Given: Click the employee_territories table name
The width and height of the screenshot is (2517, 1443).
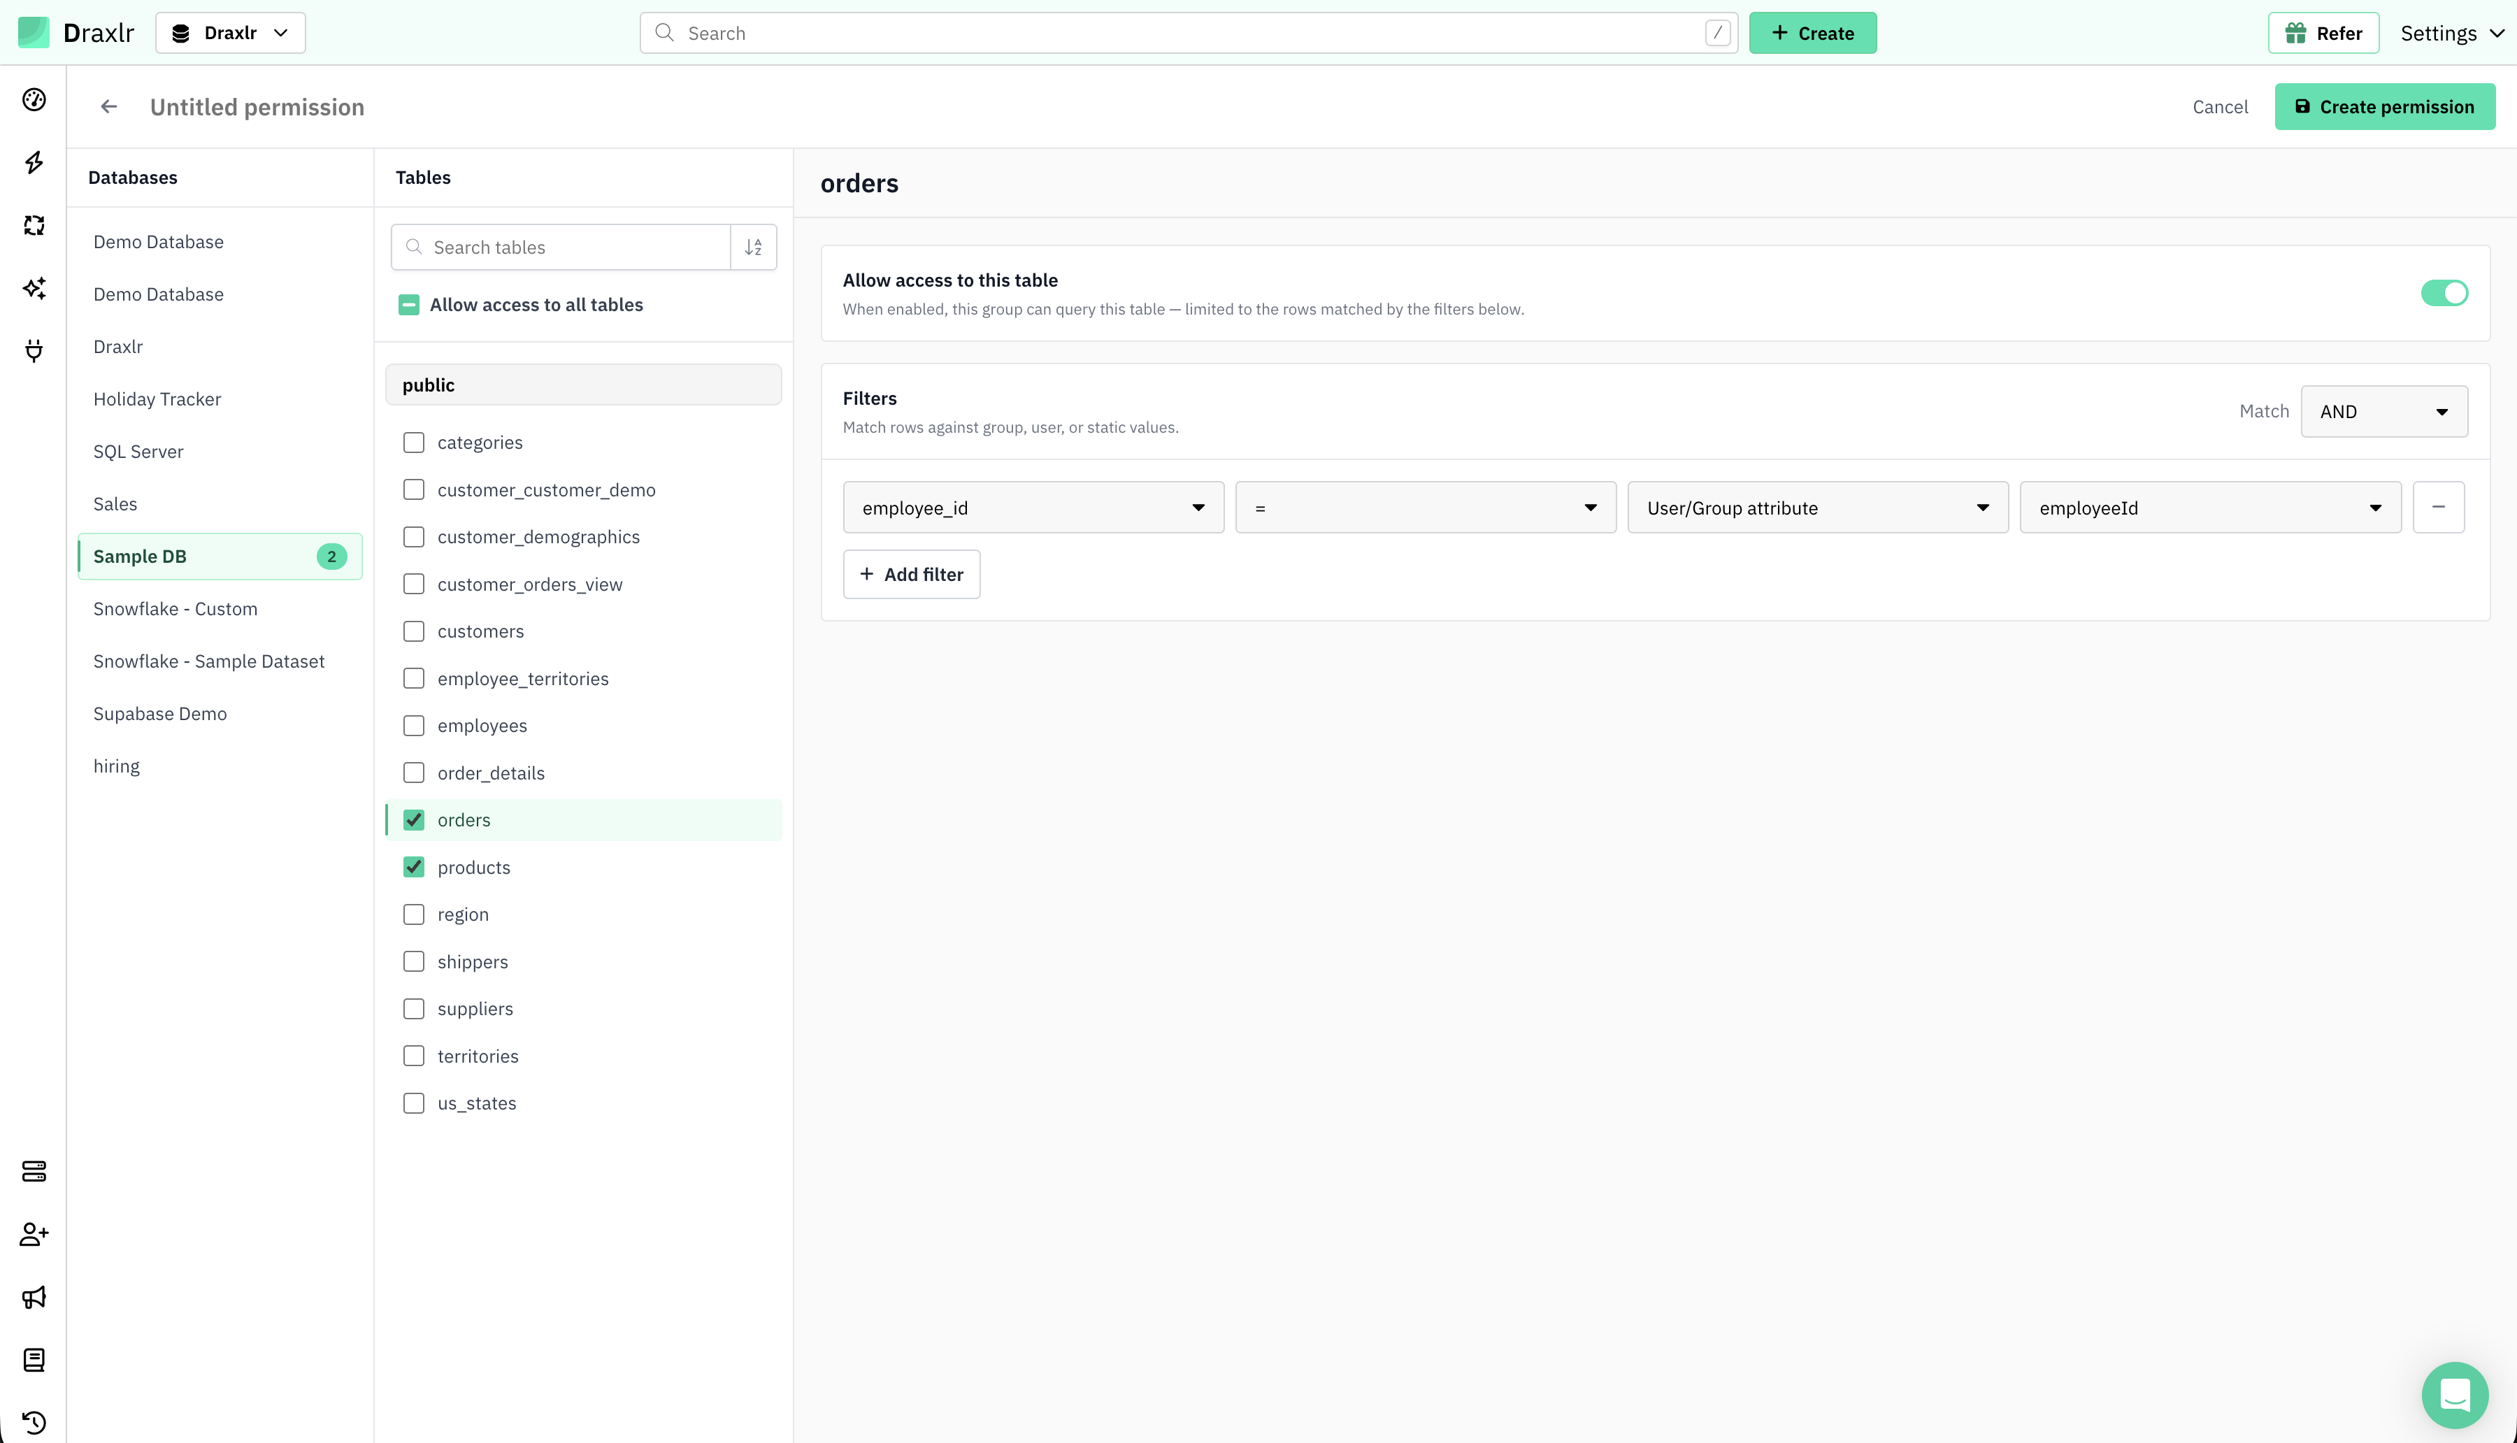Looking at the screenshot, I should [523, 679].
